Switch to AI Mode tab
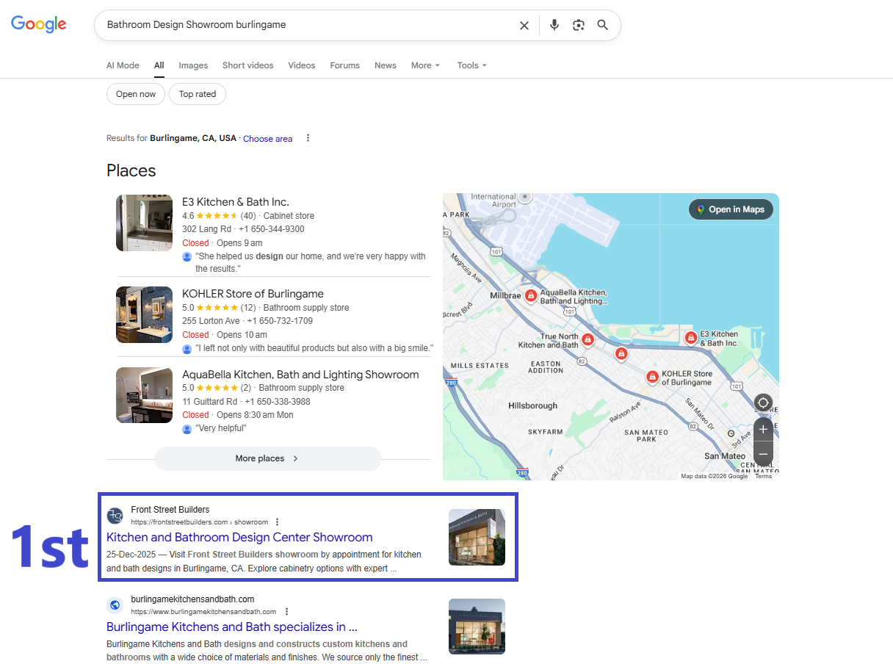Image resolution: width=893 pixels, height=664 pixels. (123, 65)
